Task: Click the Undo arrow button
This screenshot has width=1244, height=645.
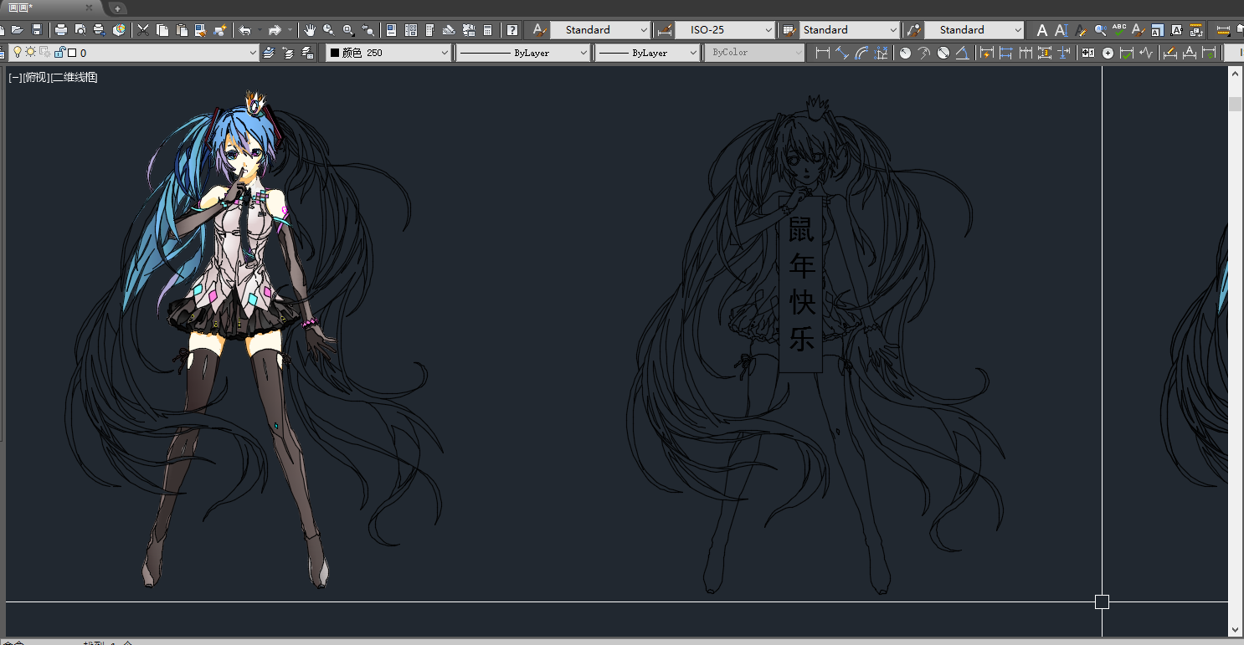Action: 244,30
